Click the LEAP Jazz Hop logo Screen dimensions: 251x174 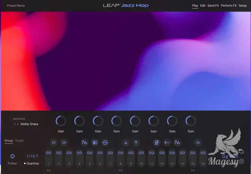tap(125, 5)
